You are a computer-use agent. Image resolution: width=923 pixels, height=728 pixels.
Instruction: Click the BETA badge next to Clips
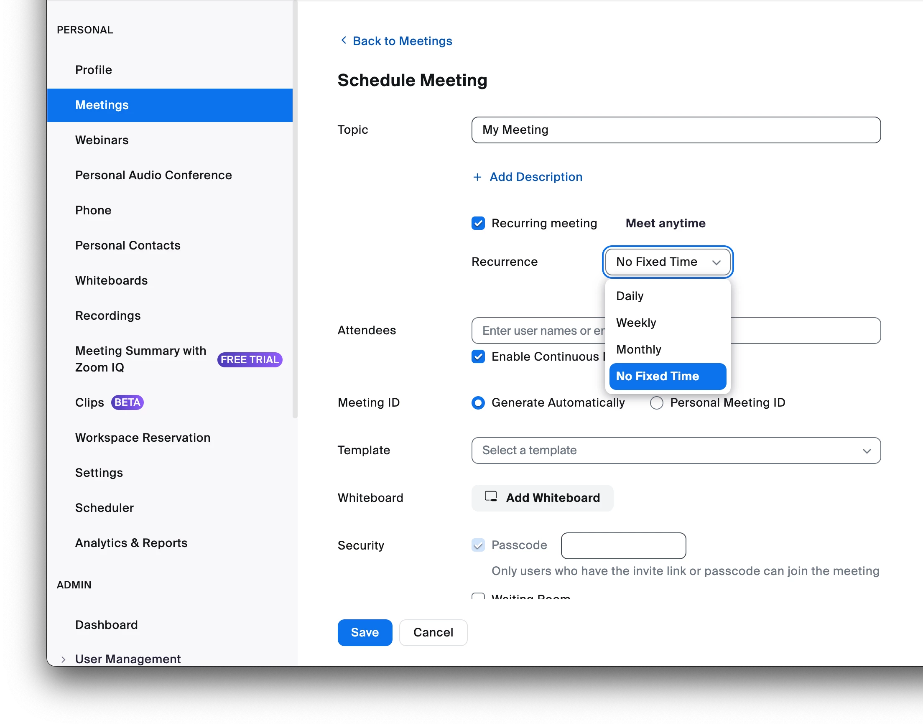127,402
